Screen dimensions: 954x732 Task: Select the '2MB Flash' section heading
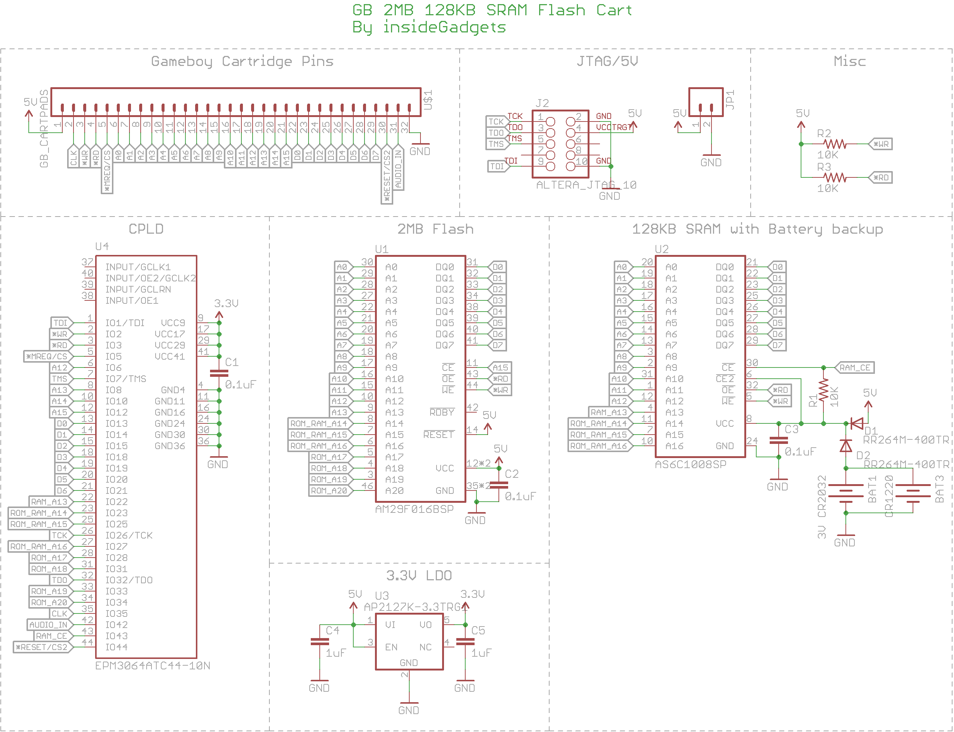(435, 229)
